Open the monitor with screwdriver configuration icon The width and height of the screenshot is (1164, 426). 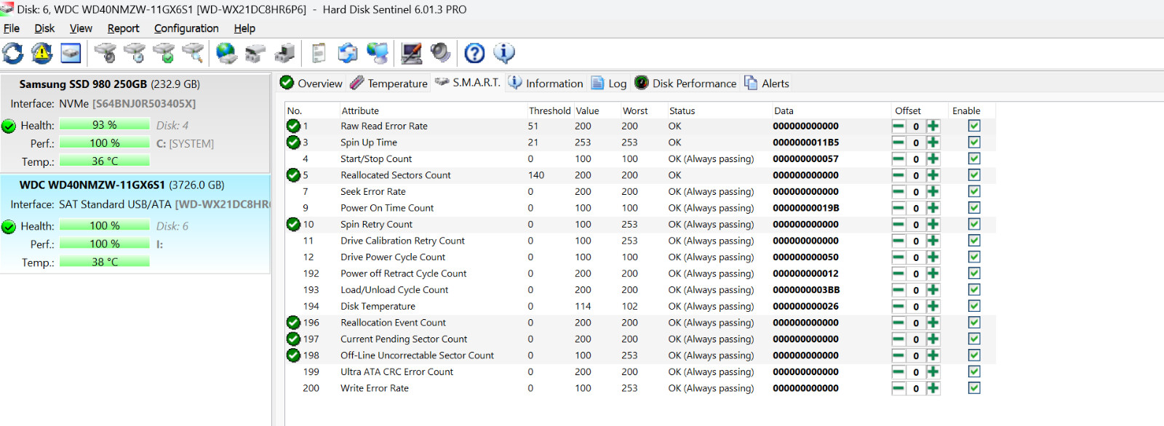click(x=412, y=53)
